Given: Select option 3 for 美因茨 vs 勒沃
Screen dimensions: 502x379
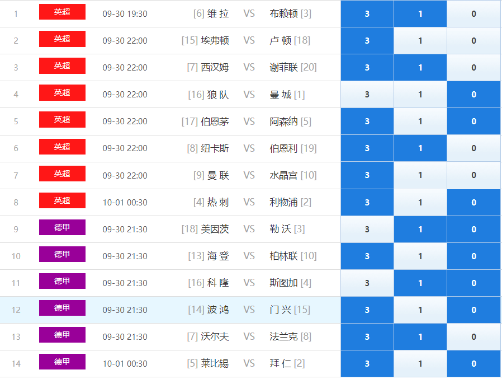Looking at the screenshot, I should click(x=367, y=230).
